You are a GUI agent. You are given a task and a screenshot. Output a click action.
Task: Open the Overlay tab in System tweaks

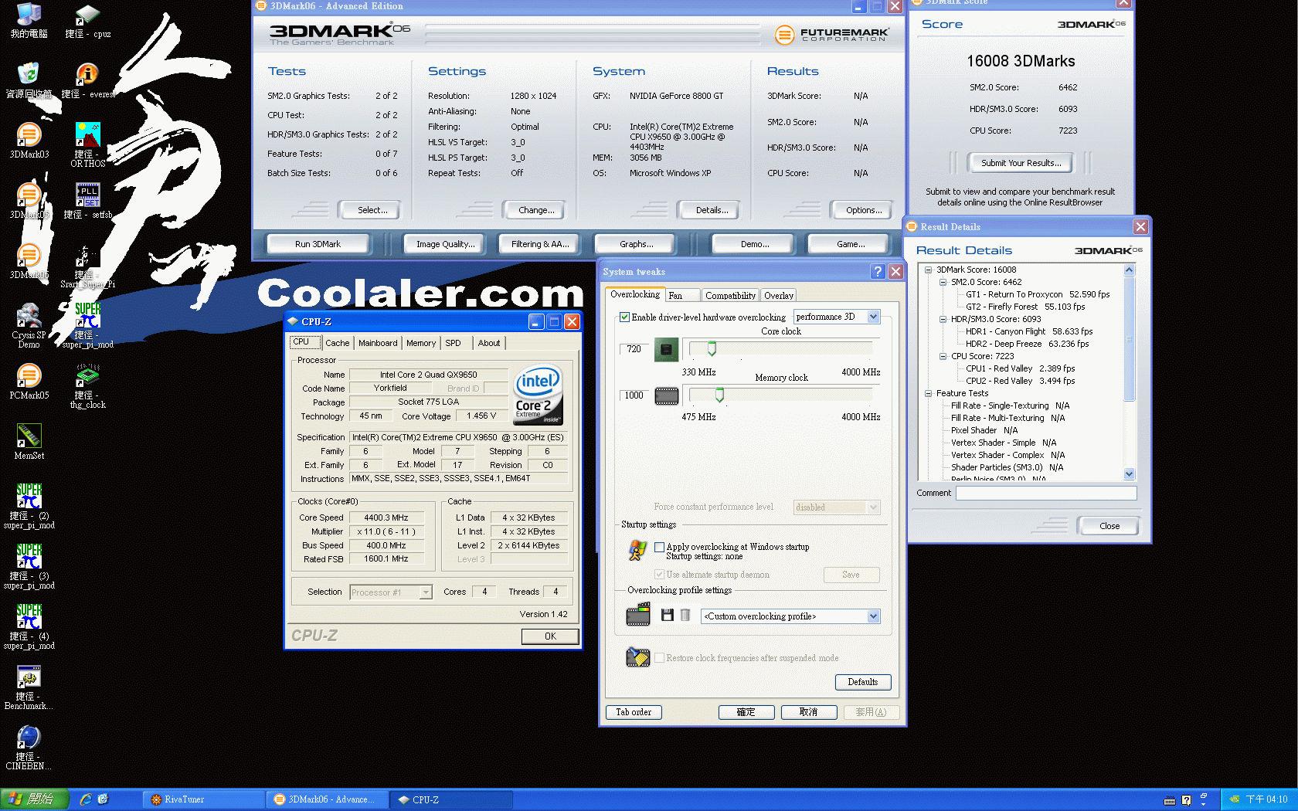click(x=778, y=295)
